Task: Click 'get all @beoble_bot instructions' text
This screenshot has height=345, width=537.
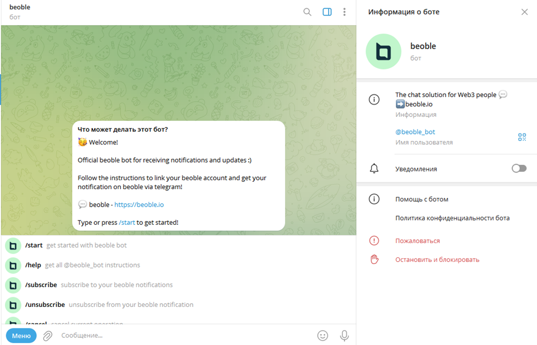Action: (x=93, y=265)
